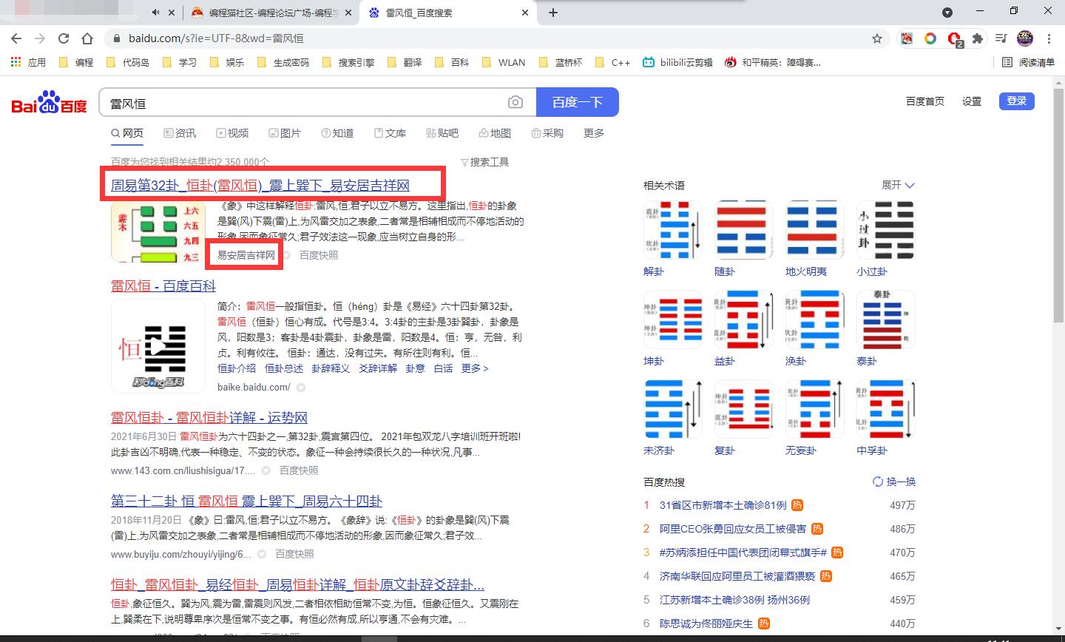Open 雷风恒卦详解 - 运势网 result
1065x642 pixels.
pos(209,418)
